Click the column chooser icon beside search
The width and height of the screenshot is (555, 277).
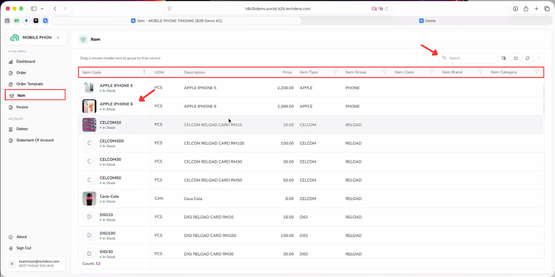click(504, 58)
